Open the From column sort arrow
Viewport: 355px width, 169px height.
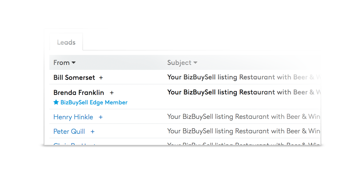pyautogui.click(x=74, y=63)
